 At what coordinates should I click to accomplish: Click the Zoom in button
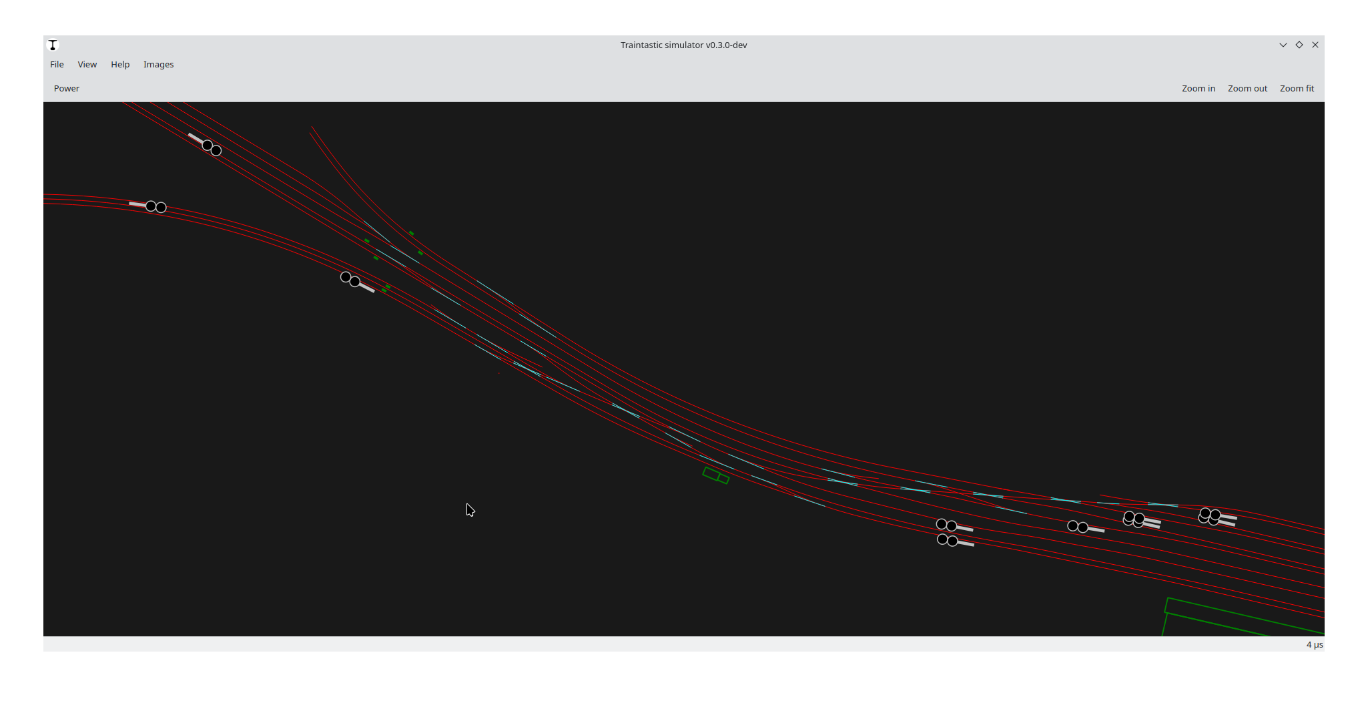click(x=1198, y=88)
